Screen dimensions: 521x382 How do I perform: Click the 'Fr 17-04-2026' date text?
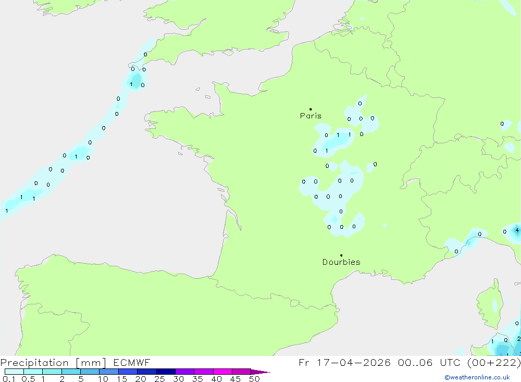click(x=344, y=362)
